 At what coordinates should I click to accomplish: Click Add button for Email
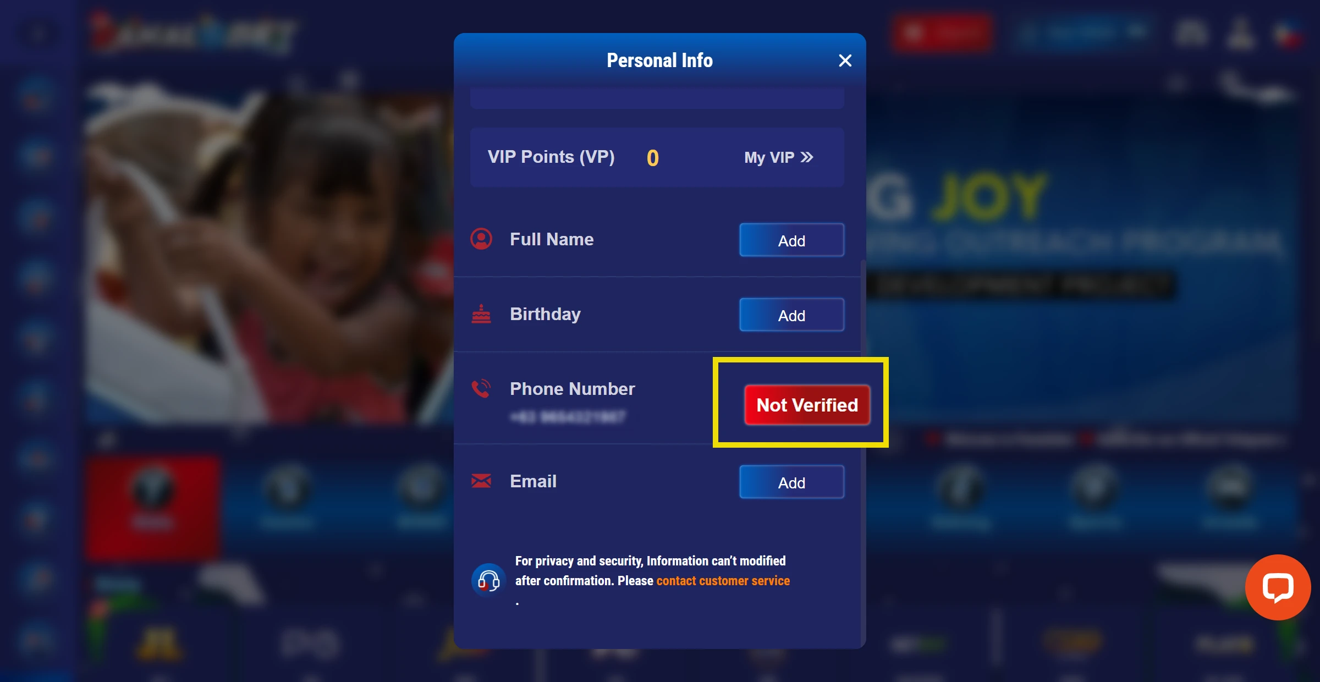[791, 481]
